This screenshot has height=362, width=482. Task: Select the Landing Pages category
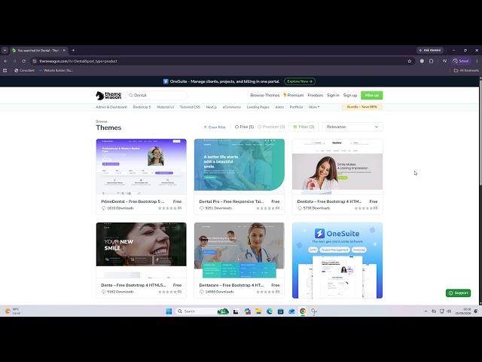coord(258,107)
